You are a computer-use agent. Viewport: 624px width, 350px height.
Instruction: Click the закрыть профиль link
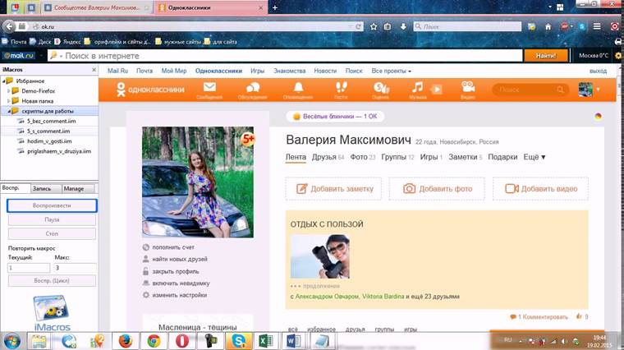pyautogui.click(x=176, y=271)
